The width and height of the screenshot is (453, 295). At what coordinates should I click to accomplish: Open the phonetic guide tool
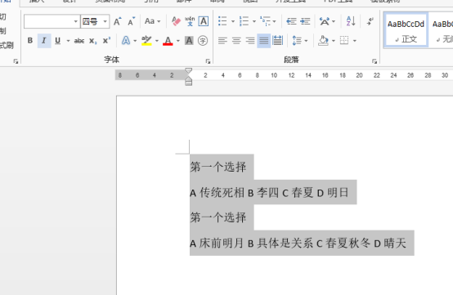click(x=190, y=21)
